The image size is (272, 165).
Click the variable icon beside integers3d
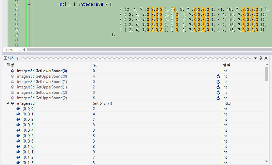click(13, 103)
